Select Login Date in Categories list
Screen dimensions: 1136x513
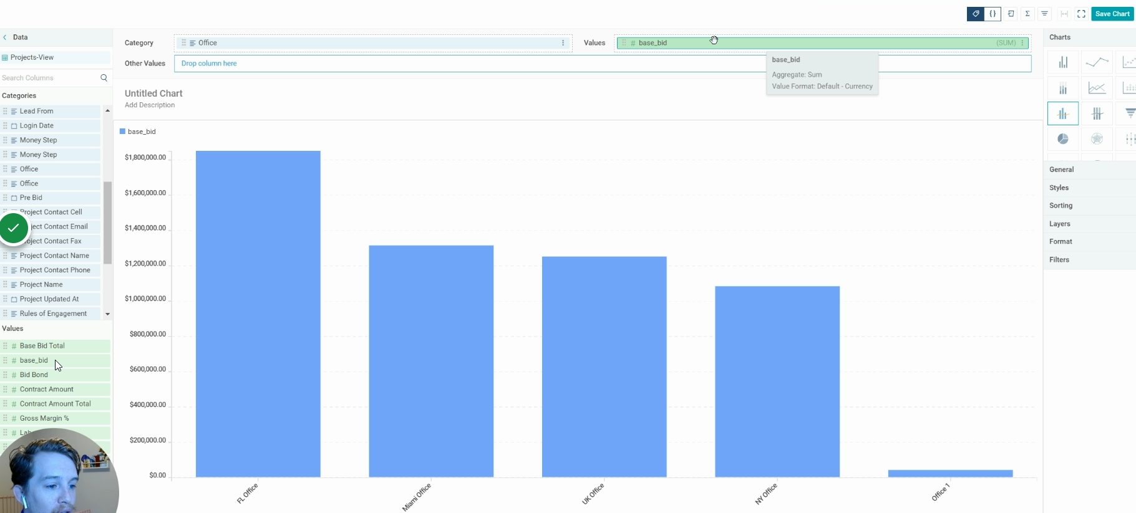[51, 125]
